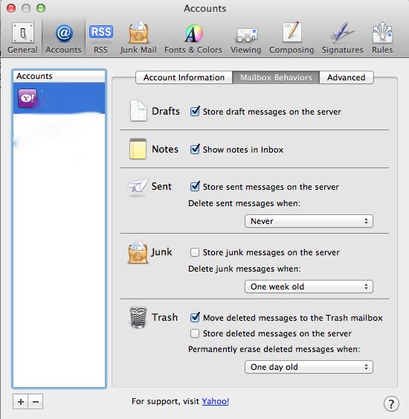Image resolution: width=409 pixels, height=419 pixels.
Task: Select the Yahoo account in list
Action: click(x=59, y=98)
